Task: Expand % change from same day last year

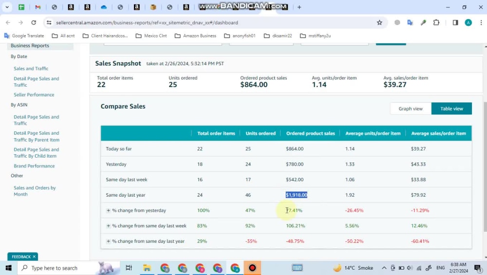Action: [109, 241]
